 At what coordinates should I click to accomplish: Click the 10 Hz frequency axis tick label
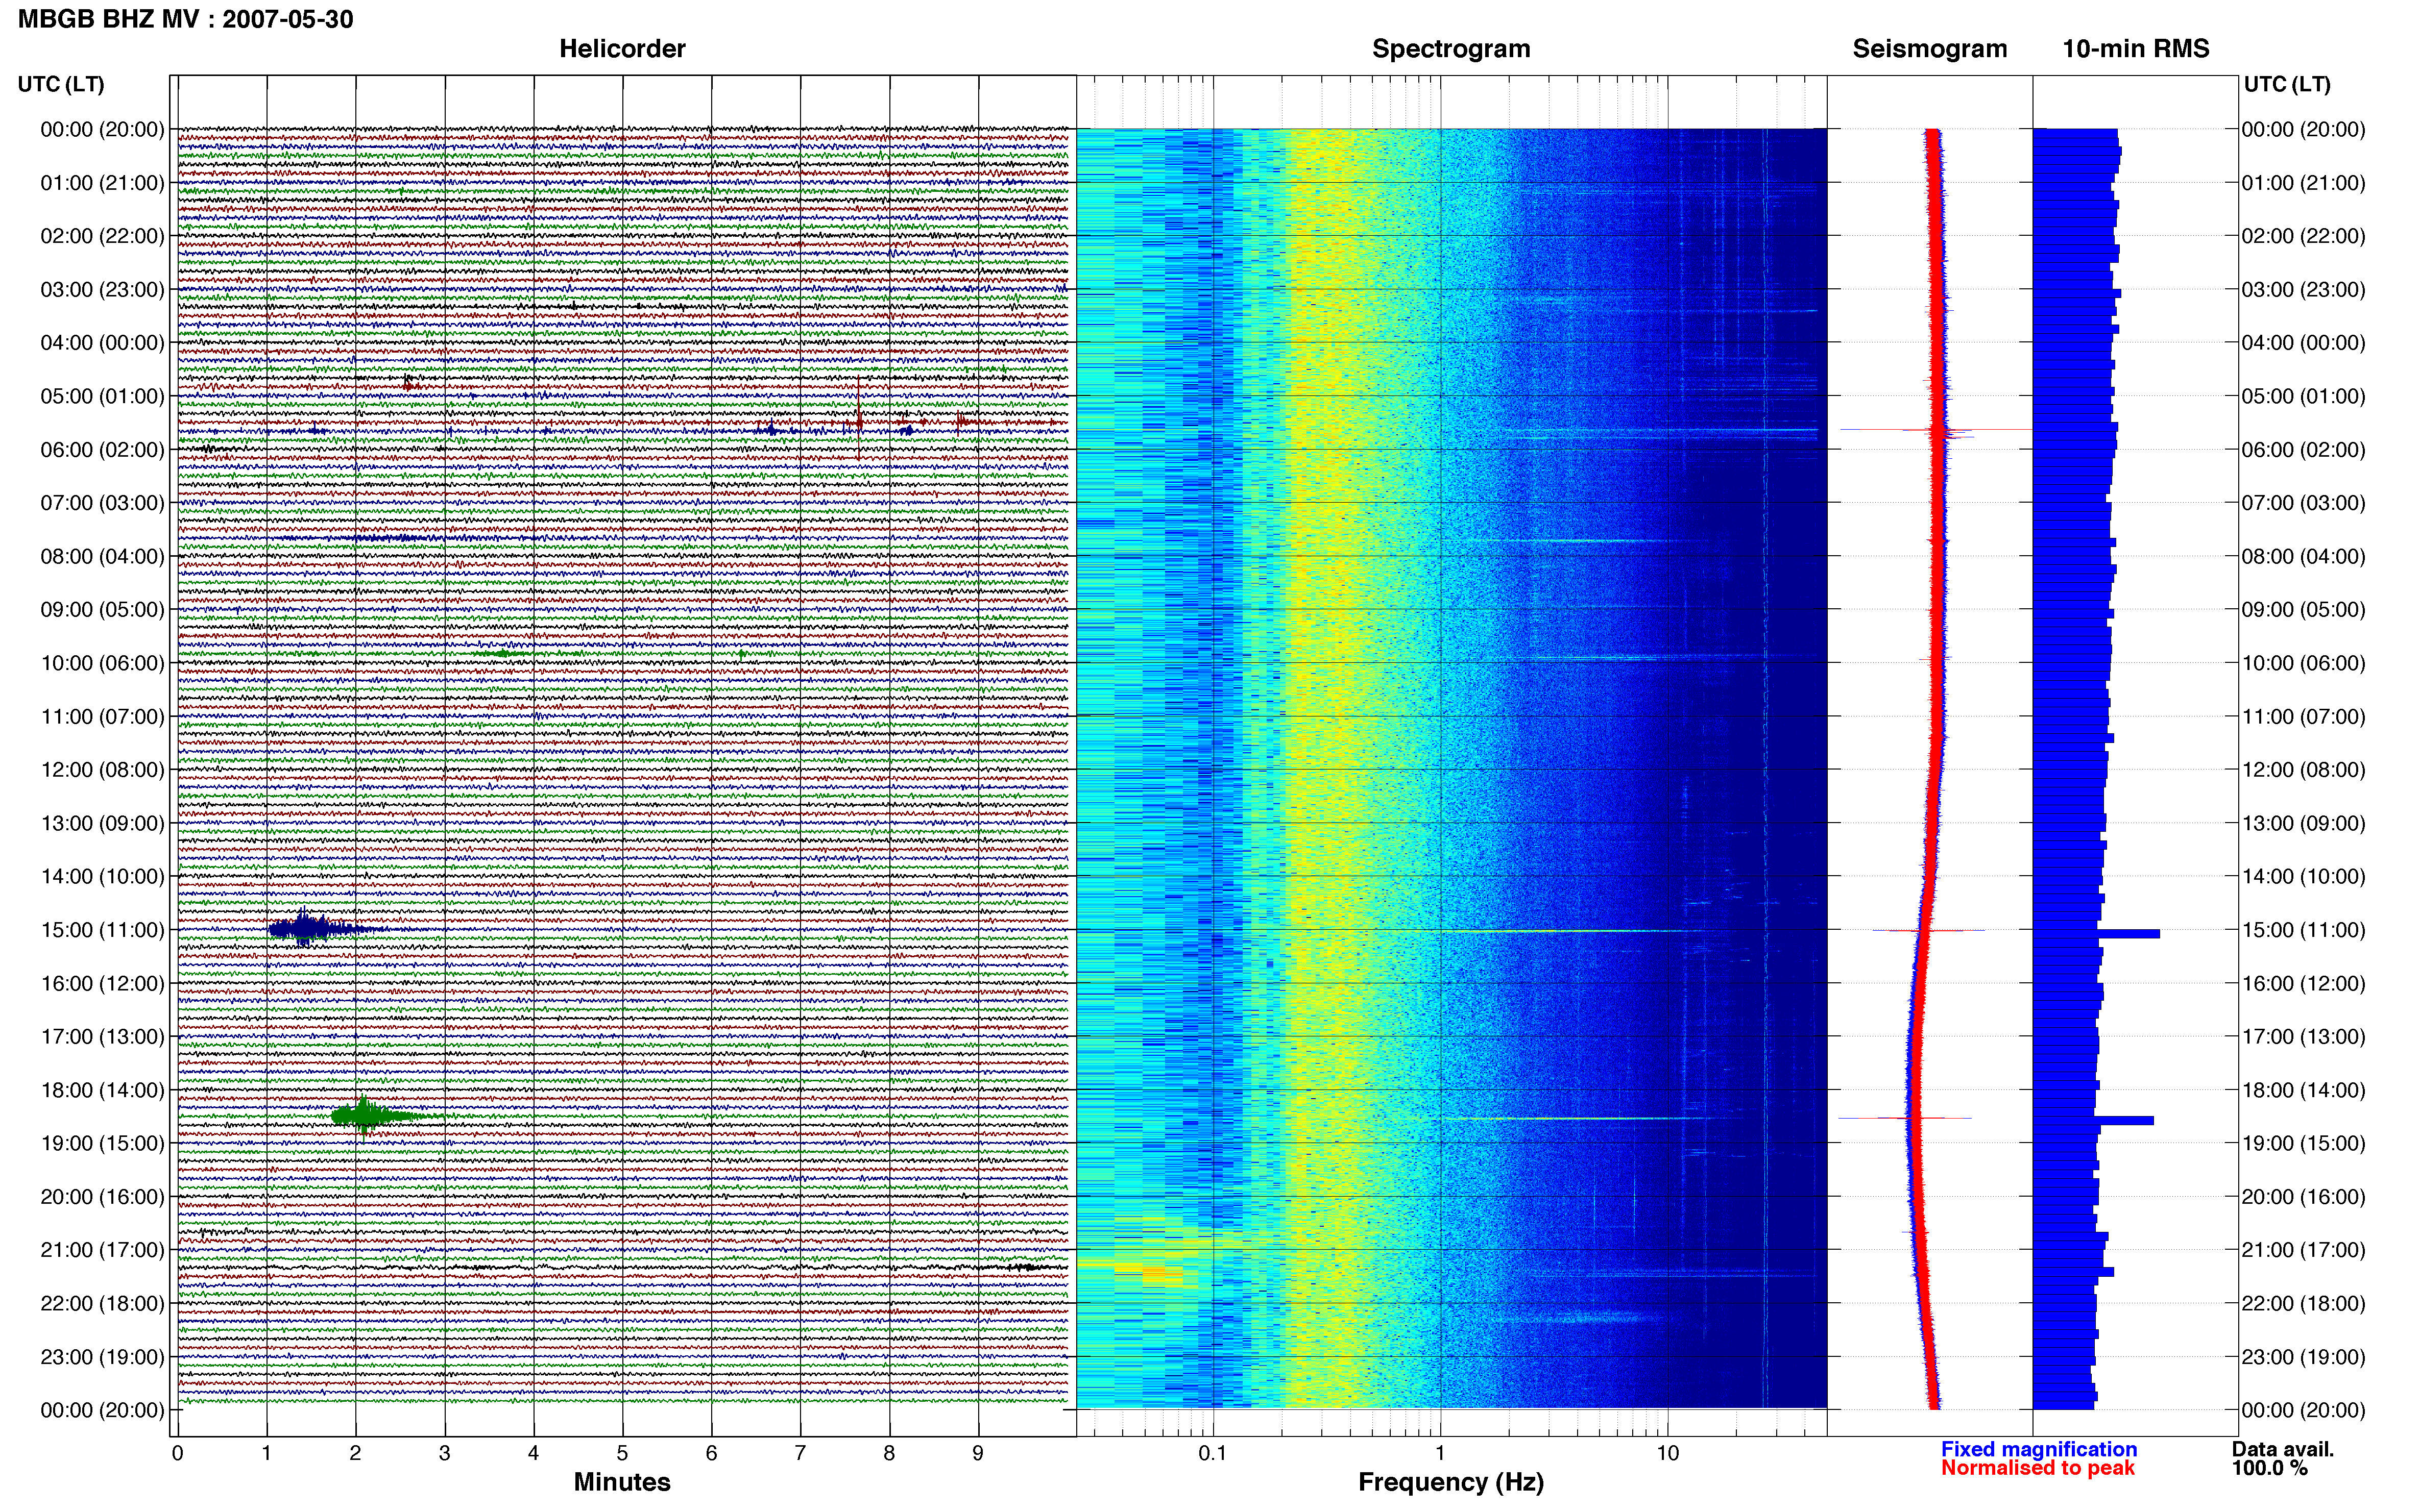coord(1667,1453)
